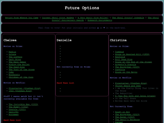Open the Horsemen link
The height and width of the screenshot is (123, 164).
[x=13, y=114]
